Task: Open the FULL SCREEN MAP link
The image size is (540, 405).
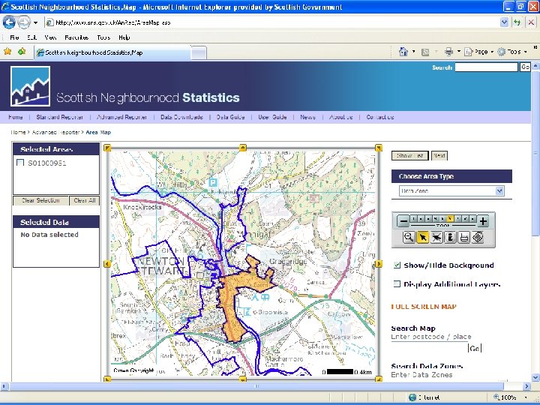Action: pyautogui.click(x=424, y=306)
